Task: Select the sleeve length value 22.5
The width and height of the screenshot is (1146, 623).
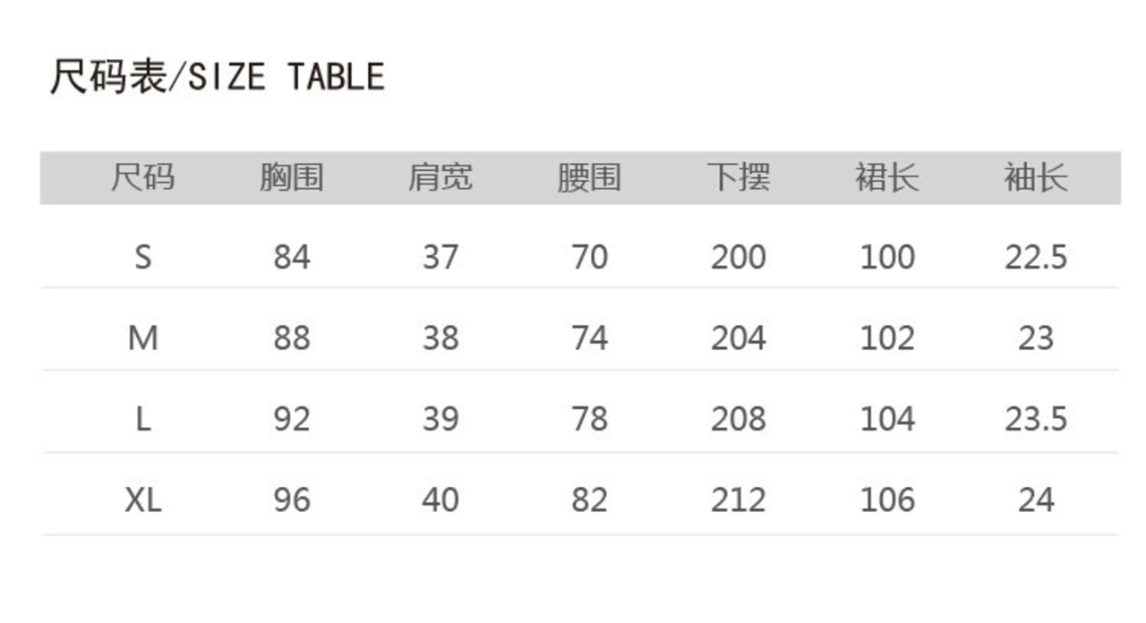Action: point(1035,258)
